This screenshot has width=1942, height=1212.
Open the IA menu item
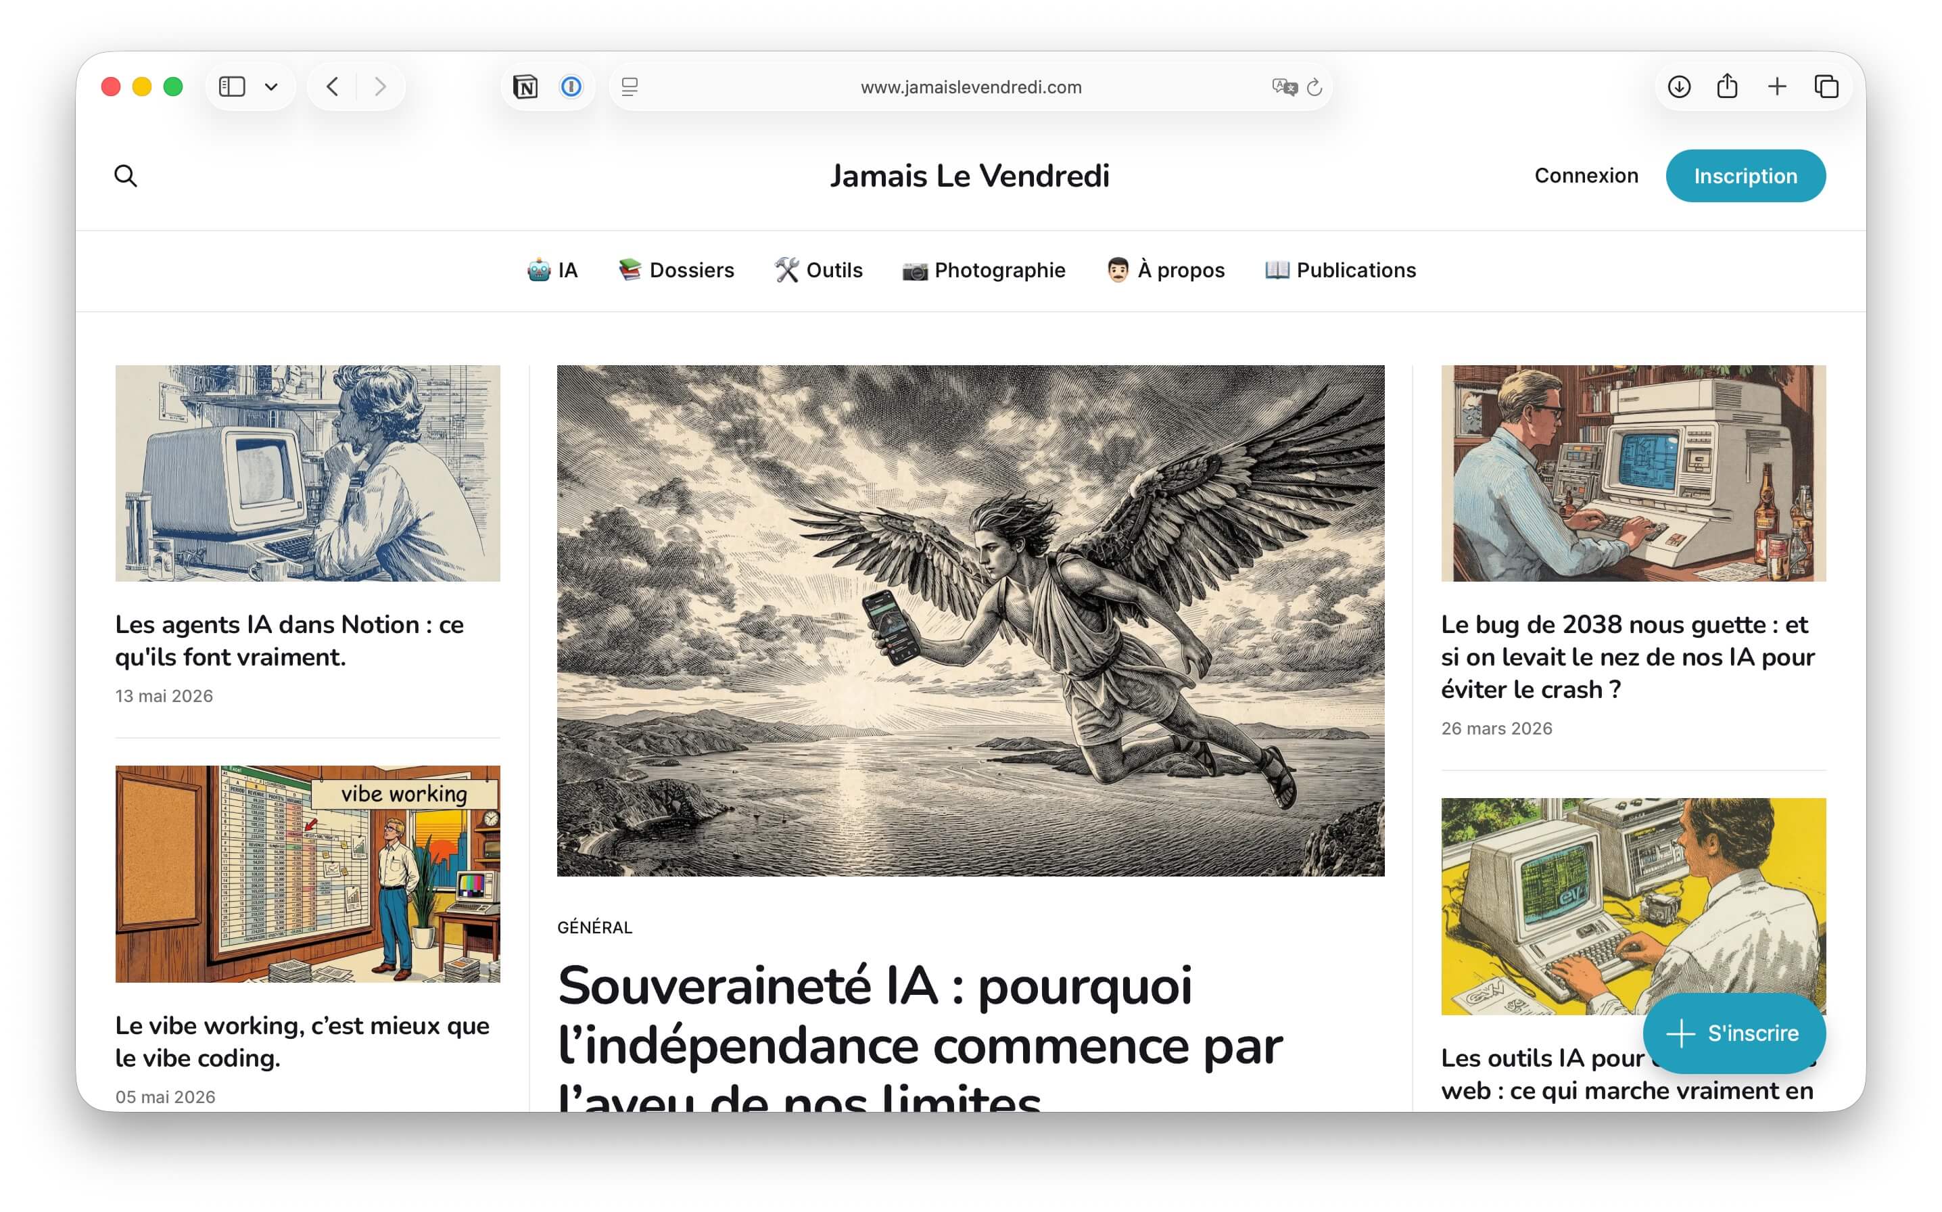pyautogui.click(x=553, y=270)
